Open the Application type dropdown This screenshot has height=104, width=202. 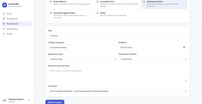coord(82,59)
